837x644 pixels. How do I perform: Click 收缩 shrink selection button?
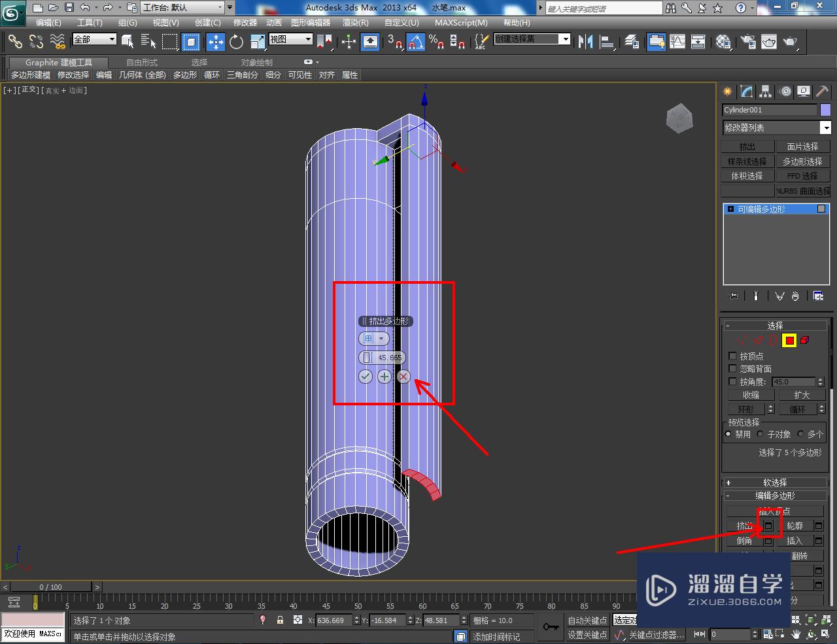point(751,395)
